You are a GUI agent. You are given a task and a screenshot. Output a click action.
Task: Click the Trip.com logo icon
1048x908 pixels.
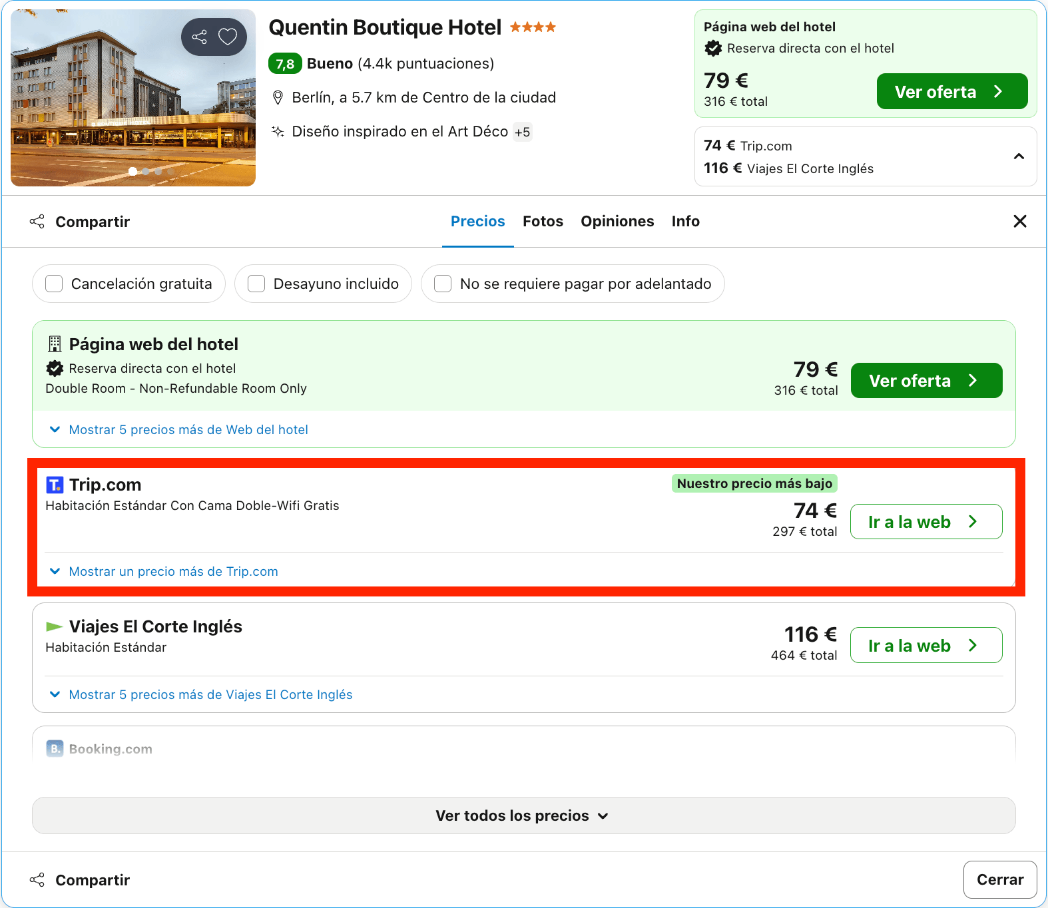click(55, 485)
